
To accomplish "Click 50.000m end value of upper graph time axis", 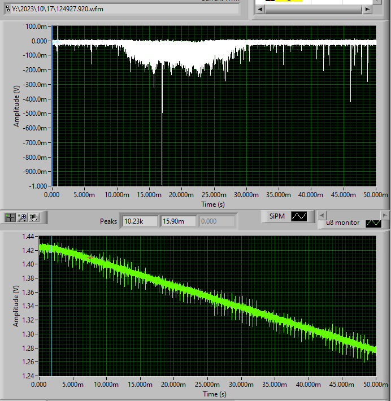I will click(x=376, y=195).
